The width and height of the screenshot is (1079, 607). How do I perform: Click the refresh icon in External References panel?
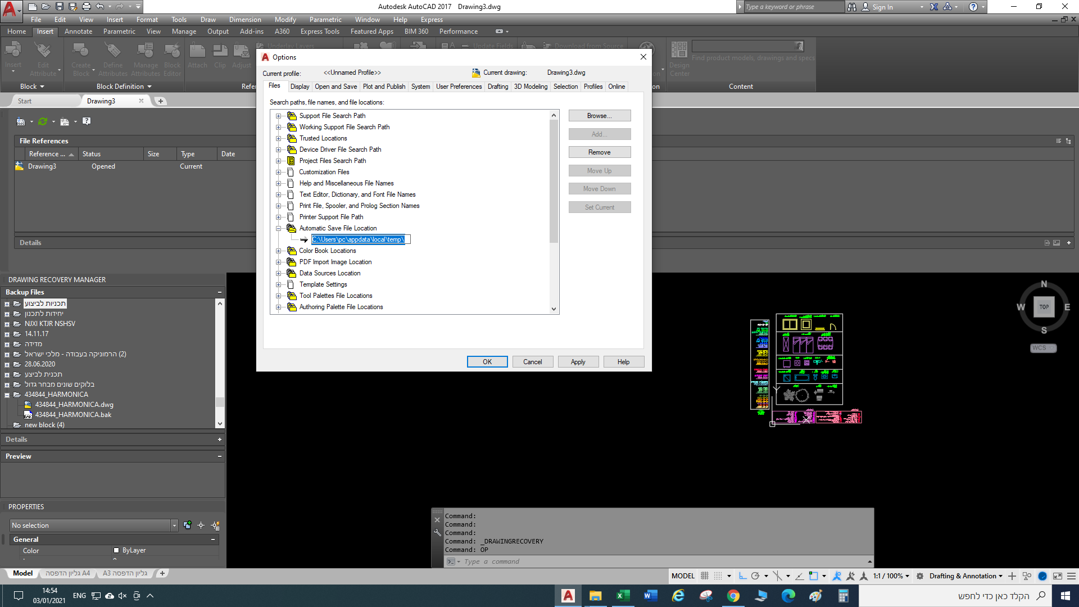pos(43,121)
